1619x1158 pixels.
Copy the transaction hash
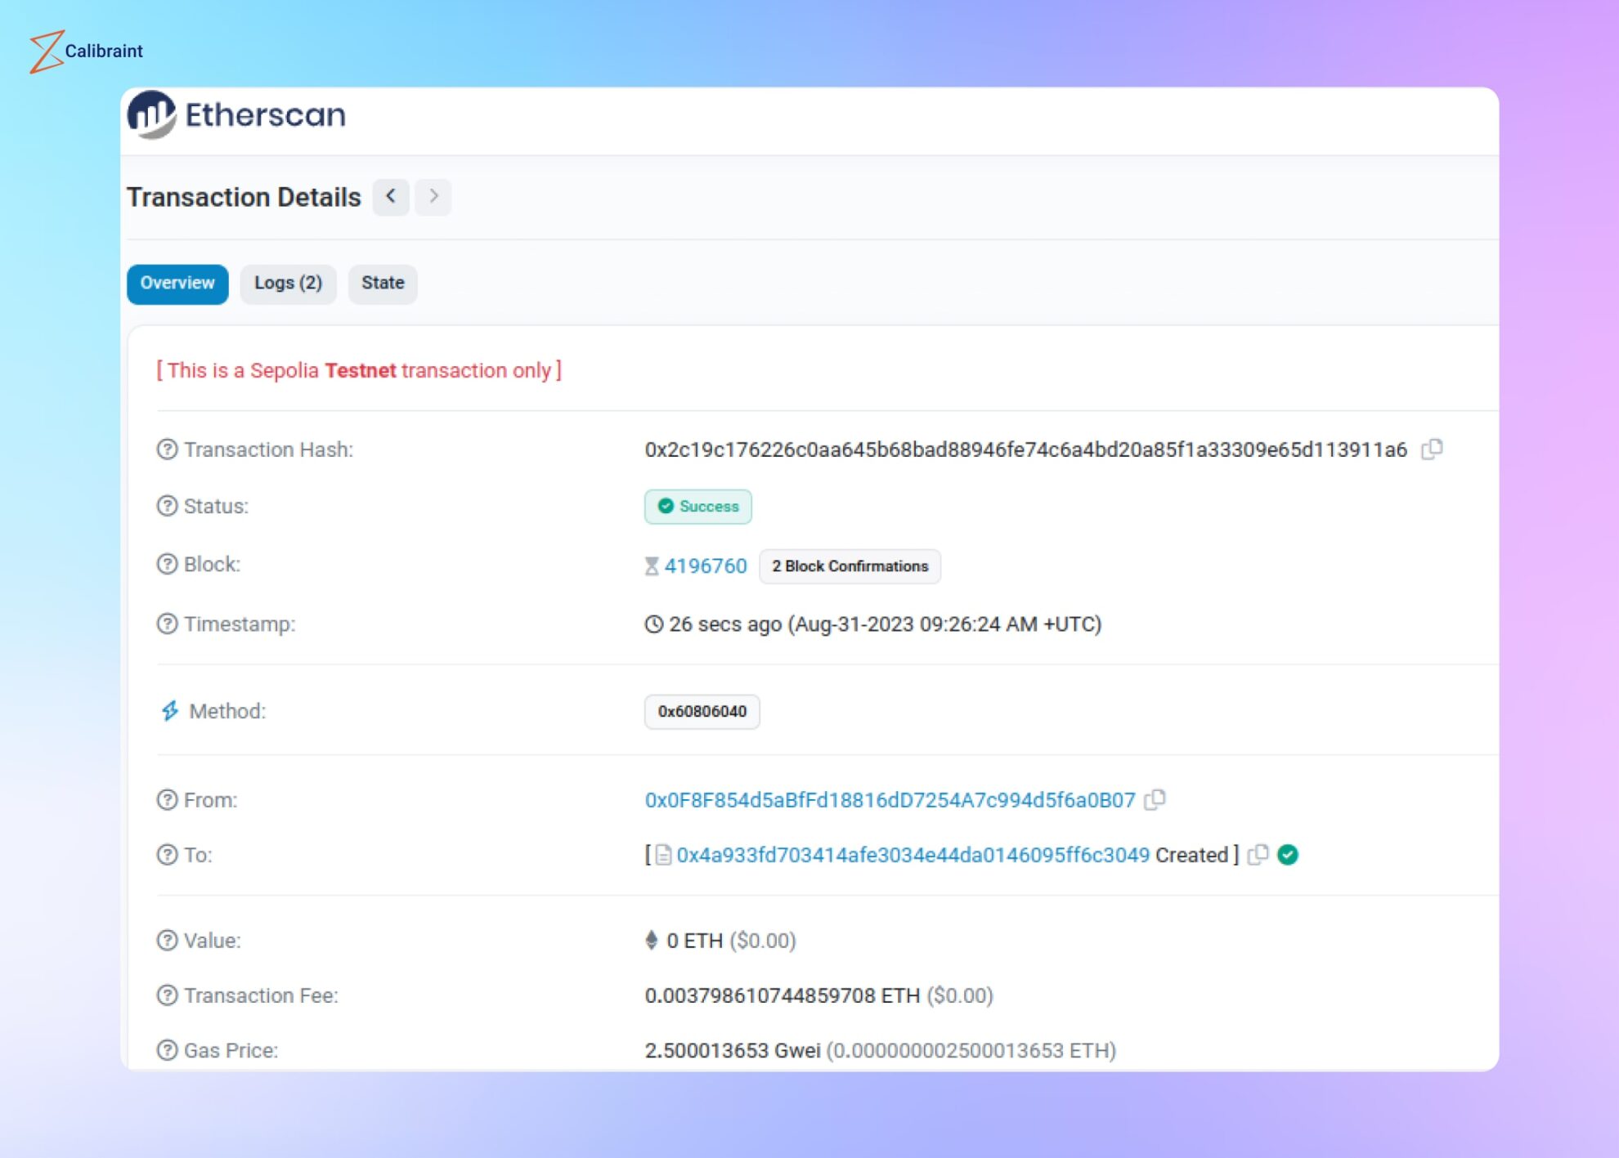[1433, 449]
